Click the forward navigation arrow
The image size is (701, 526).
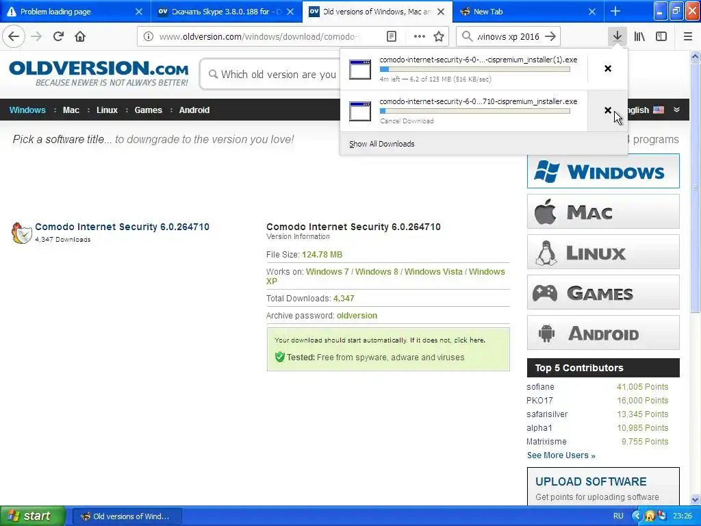click(x=37, y=36)
